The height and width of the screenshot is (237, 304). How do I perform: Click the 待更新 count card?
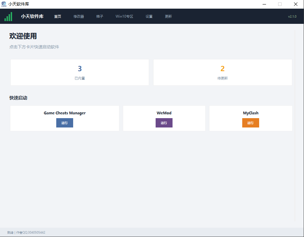point(223,73)
